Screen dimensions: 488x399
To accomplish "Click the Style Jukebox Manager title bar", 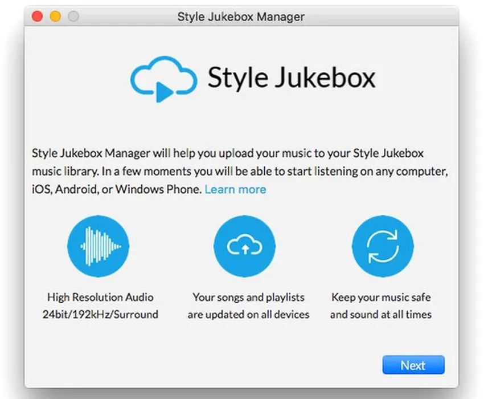I will pos(241,17).
